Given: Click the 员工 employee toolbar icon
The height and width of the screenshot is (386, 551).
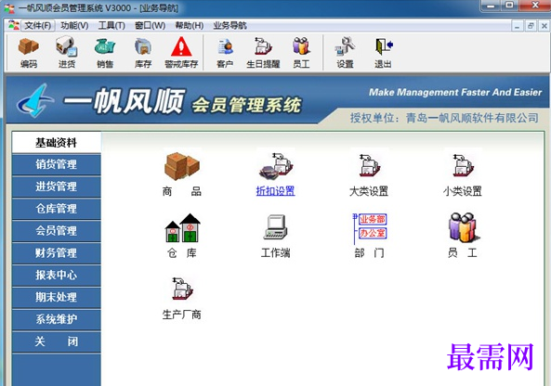Looking at the screenshot, I should [301, 53].
